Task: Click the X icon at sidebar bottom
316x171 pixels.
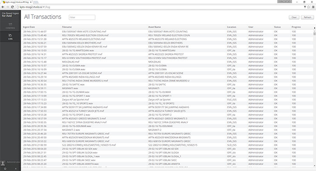Action: click(16, 169)
